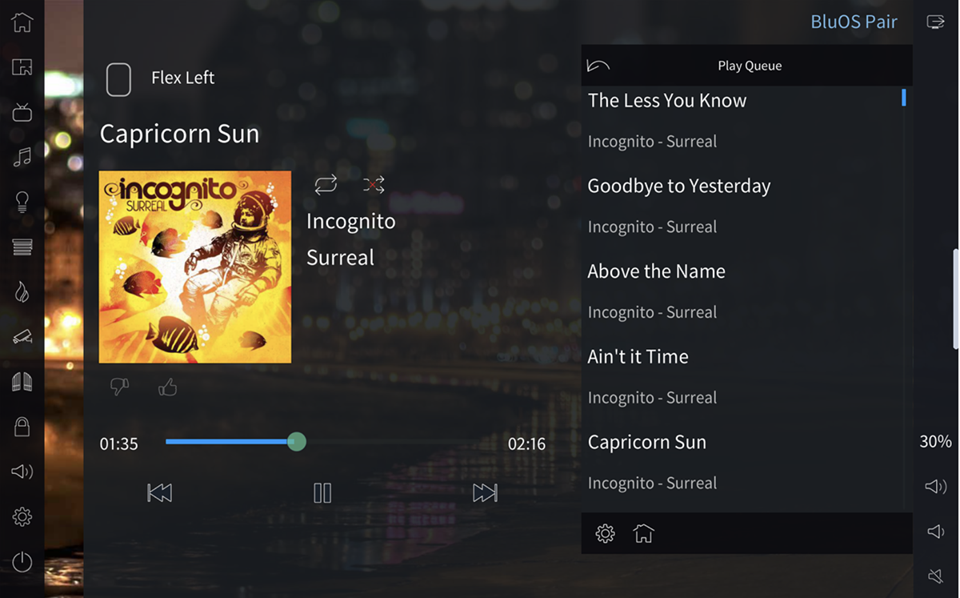
Task: Open the music note icon in sidebar
Action: [22, 157]
